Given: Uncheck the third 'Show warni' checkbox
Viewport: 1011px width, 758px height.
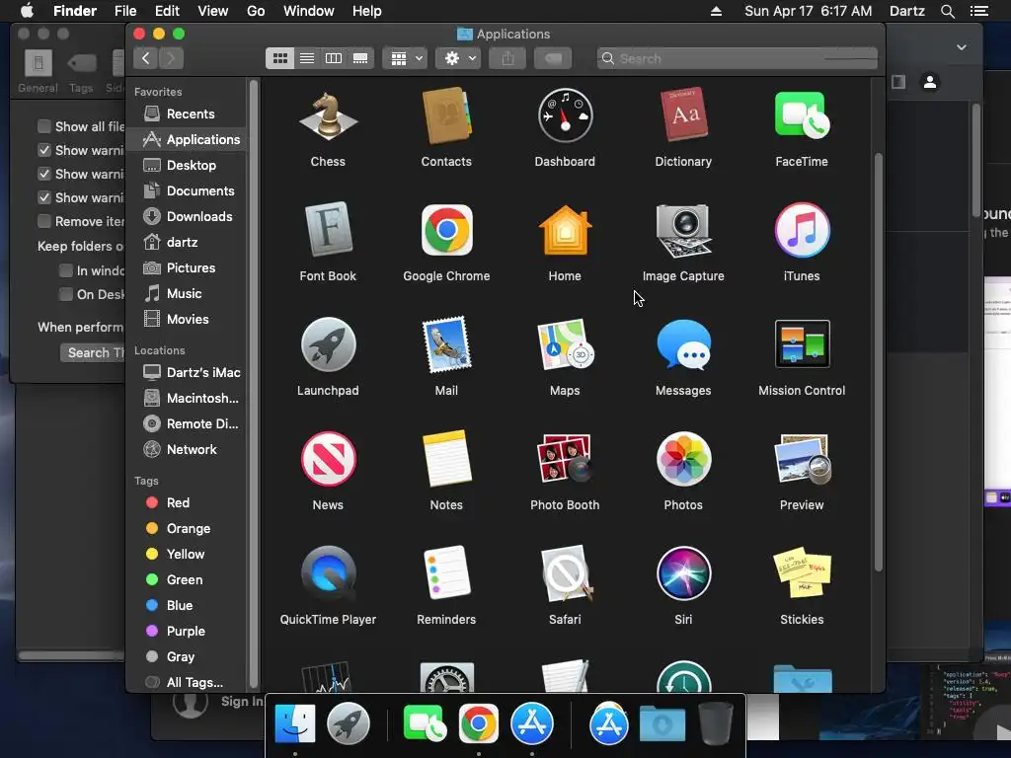Looking at the screenshot, I should 43,197.
